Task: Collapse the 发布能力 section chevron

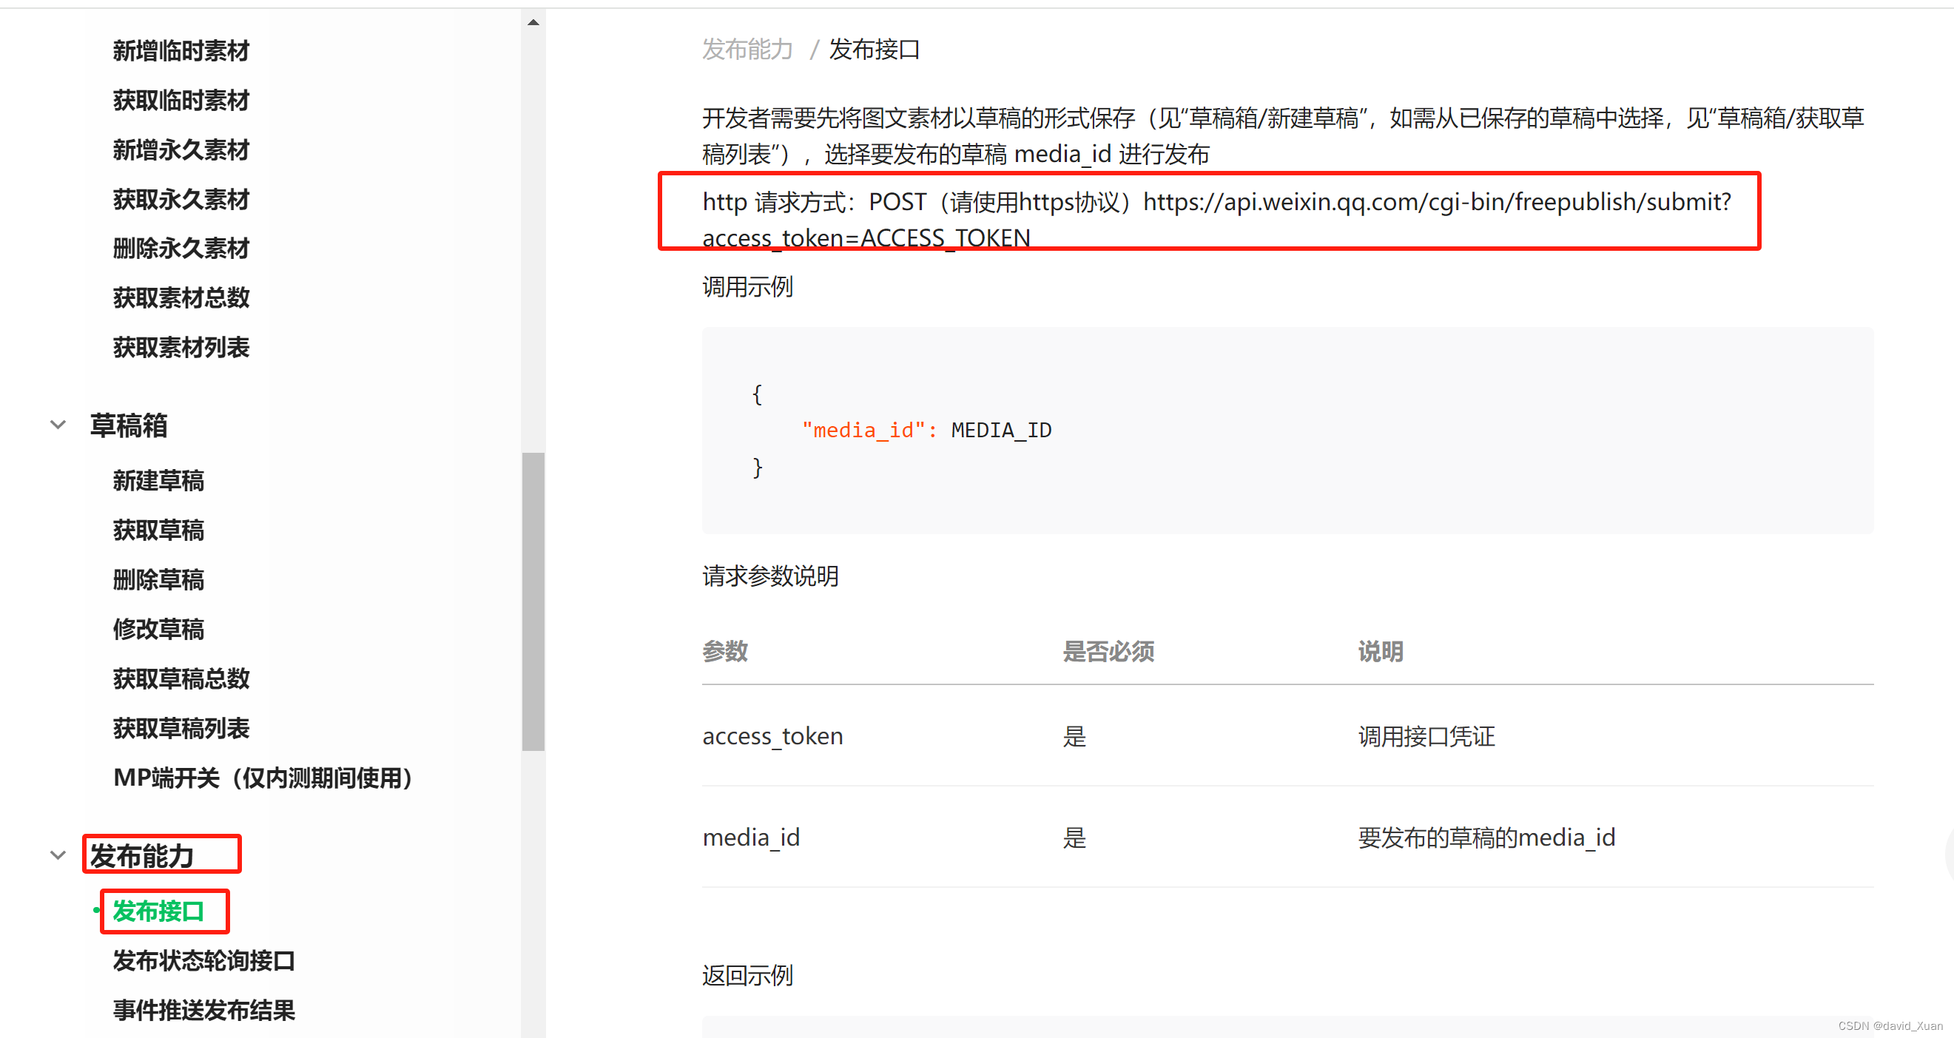Action: pyautogui.click(x=58, y=855)
